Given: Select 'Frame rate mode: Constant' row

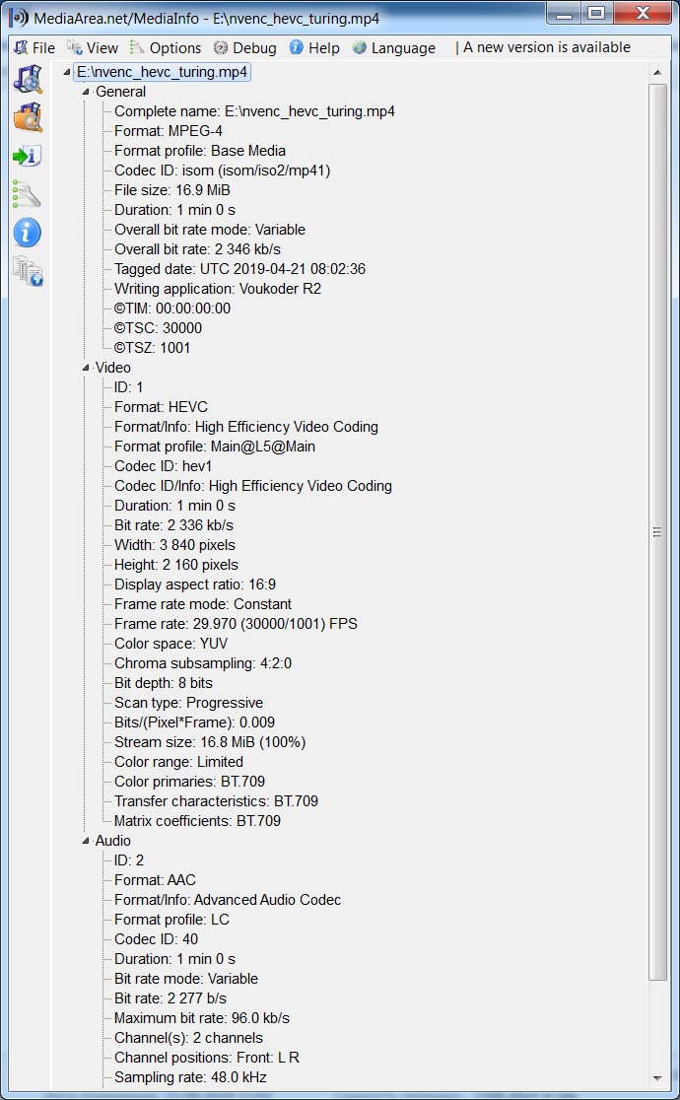Looking at the screenshot, I should (203, 604).
